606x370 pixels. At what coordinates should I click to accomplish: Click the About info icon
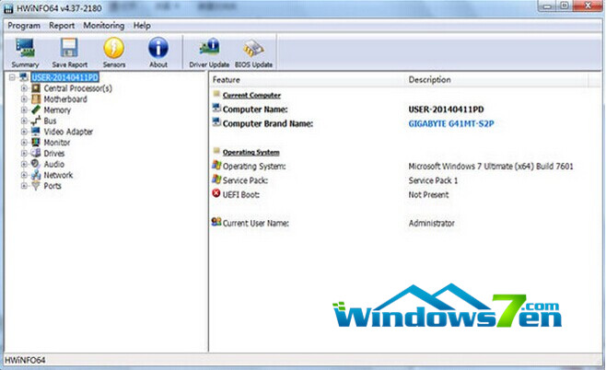158,48
